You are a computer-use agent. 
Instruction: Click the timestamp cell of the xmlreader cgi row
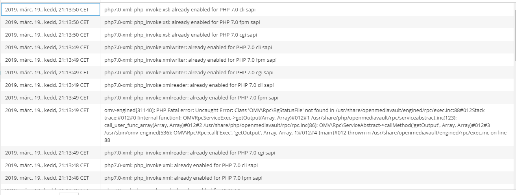50,153
